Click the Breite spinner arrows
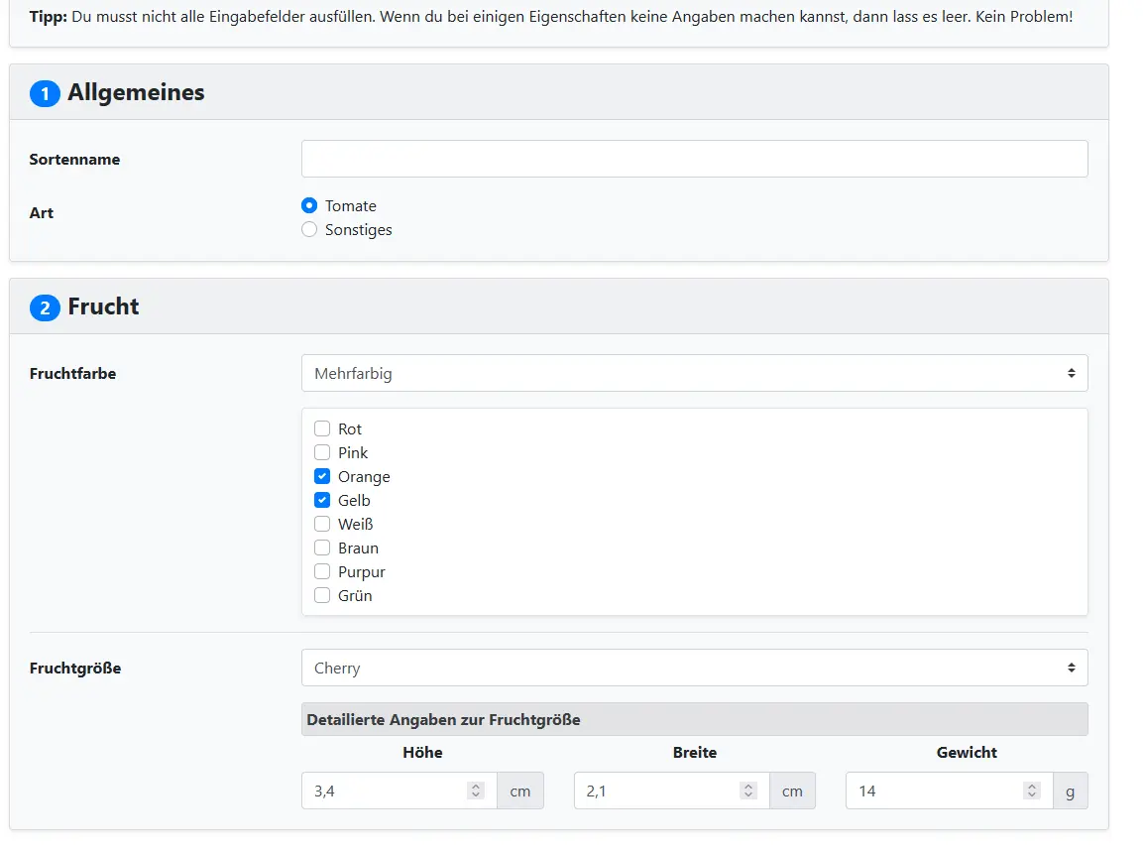The image size is (1143, 853). click(x=748, y=791)
